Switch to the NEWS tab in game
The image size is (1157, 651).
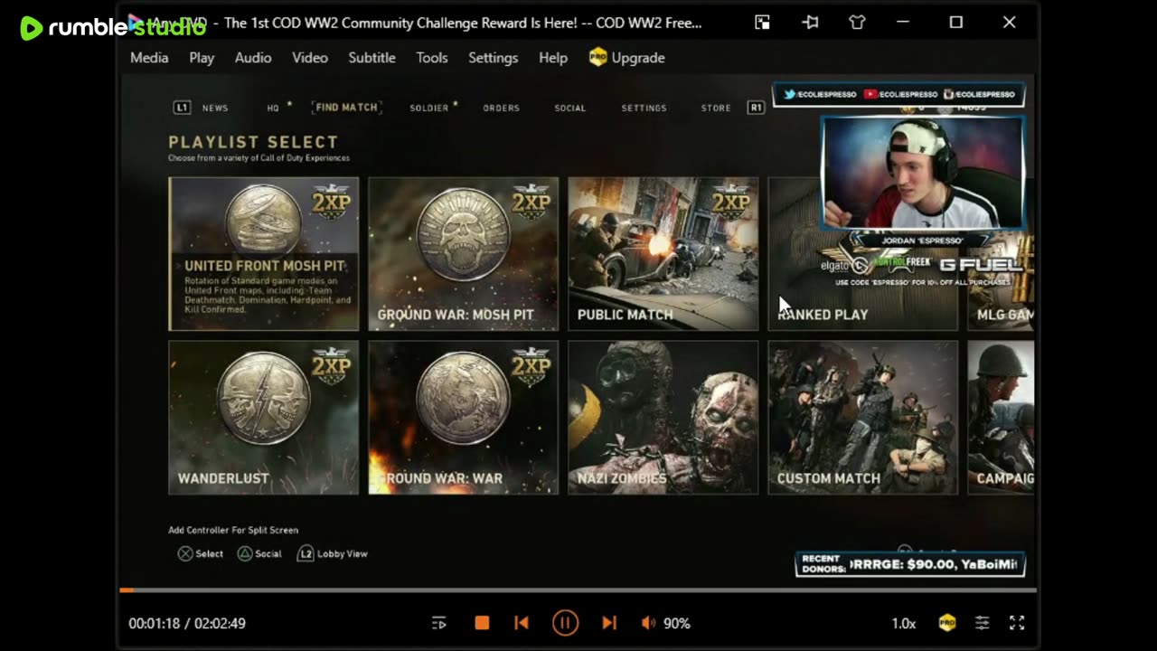click(215, 108)
